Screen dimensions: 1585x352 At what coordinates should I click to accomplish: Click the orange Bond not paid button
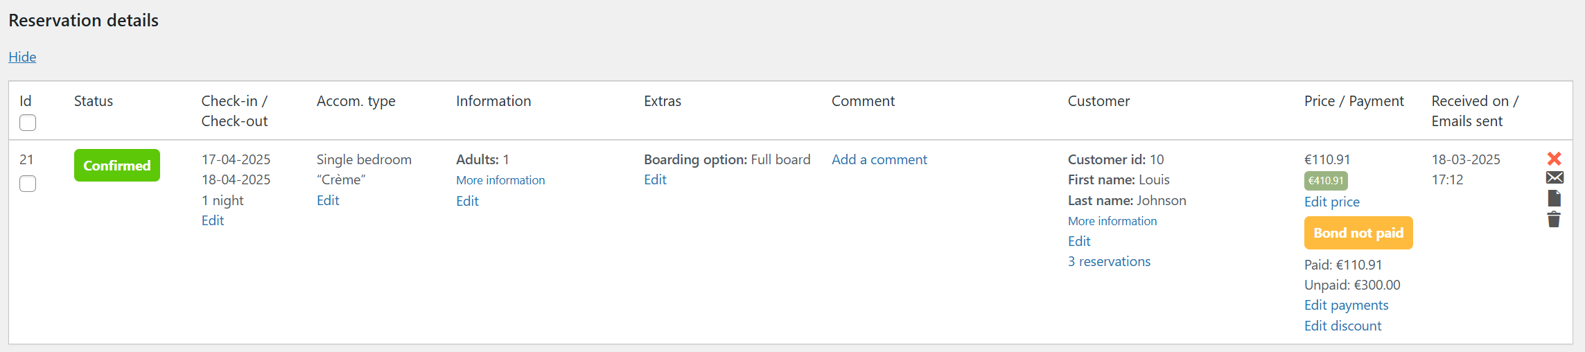pos(1358,233)
